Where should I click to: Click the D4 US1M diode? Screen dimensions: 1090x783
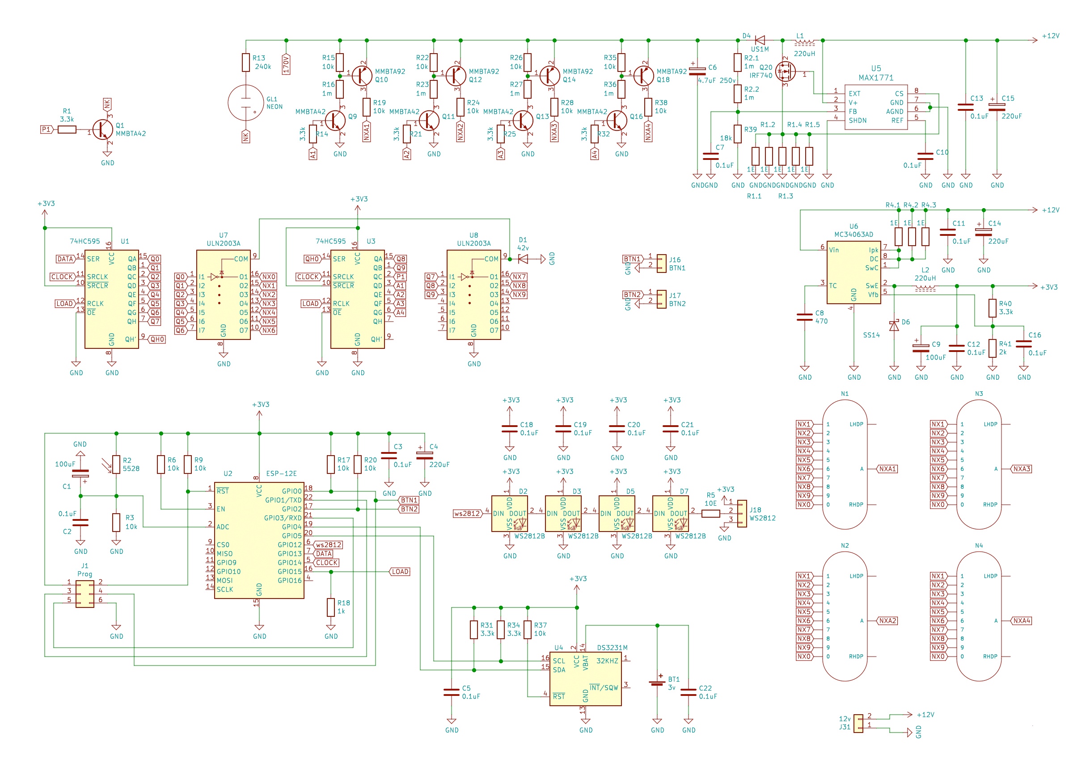760,40
